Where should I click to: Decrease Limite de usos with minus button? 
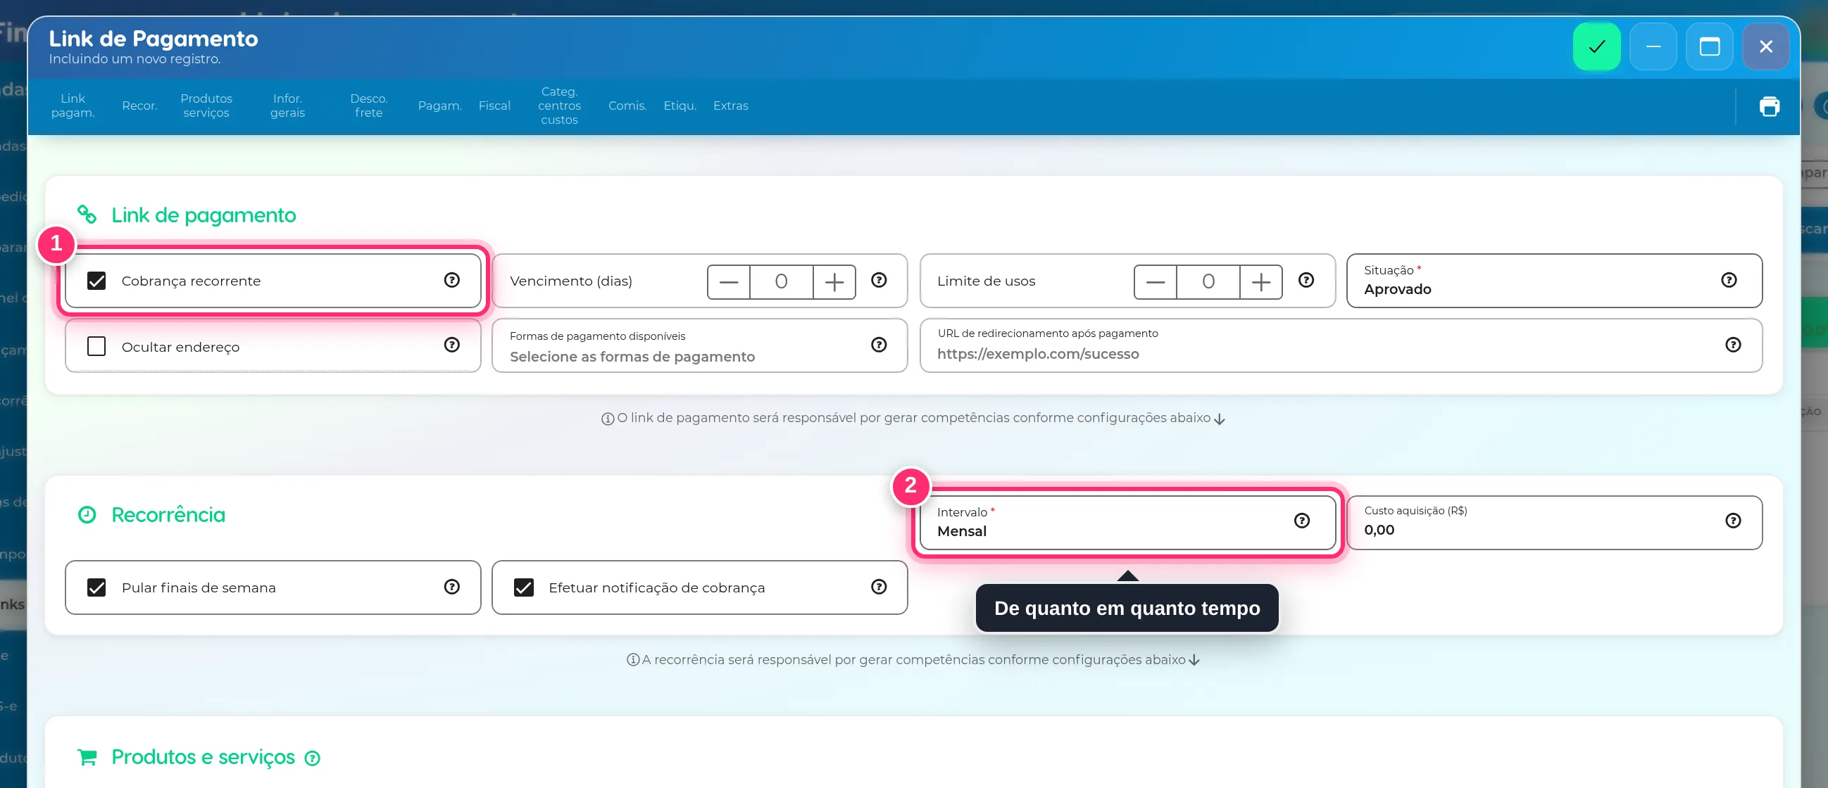click(x=1156, y=282)
